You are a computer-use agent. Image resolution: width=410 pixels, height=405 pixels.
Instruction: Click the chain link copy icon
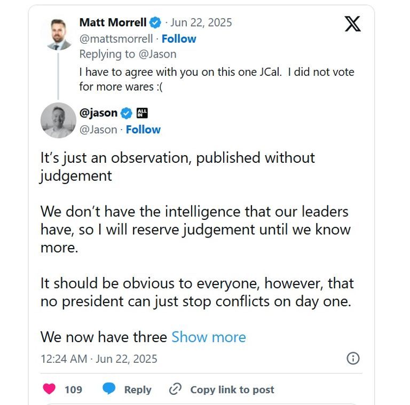coord(175,390)
